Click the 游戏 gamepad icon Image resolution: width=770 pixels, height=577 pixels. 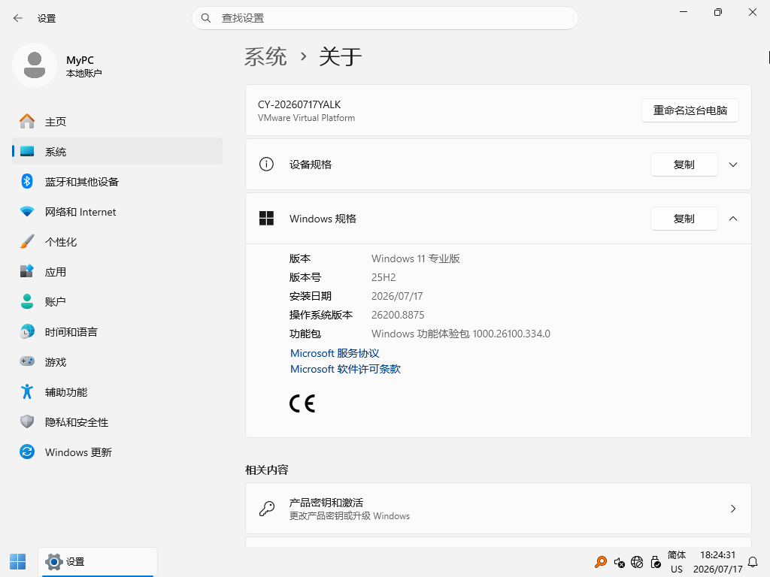tap(27, 361)
